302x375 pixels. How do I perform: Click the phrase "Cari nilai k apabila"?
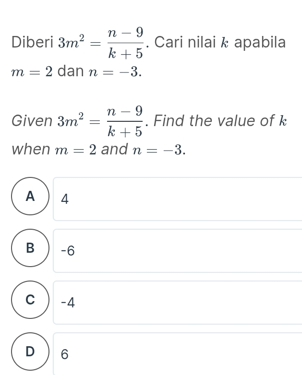(220, 43)
